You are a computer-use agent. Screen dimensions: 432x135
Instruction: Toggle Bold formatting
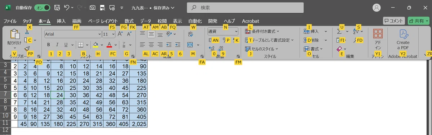tap(49, 45)
